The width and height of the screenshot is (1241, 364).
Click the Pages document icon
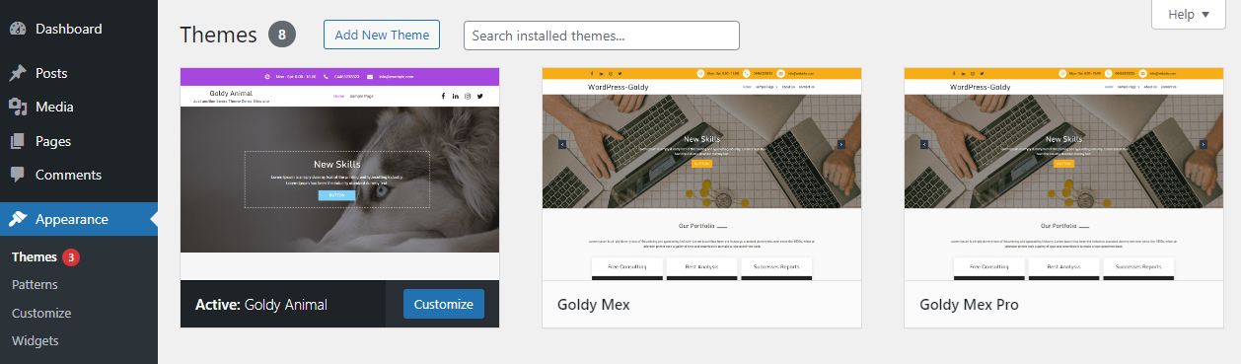coord(18,141)
